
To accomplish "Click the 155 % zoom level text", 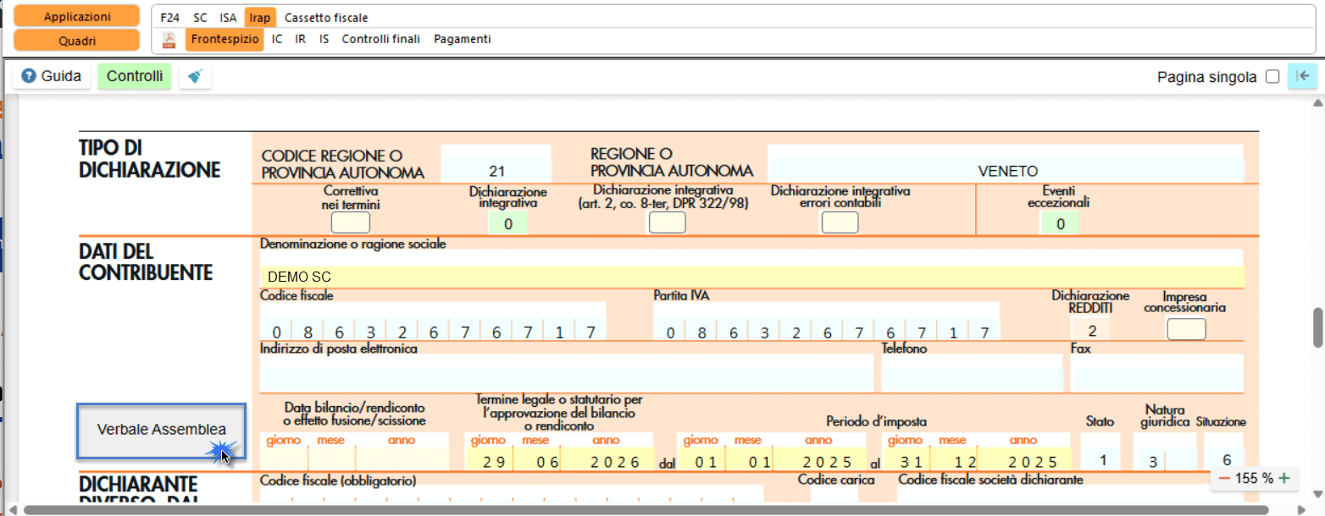I will coord(1254,478).
